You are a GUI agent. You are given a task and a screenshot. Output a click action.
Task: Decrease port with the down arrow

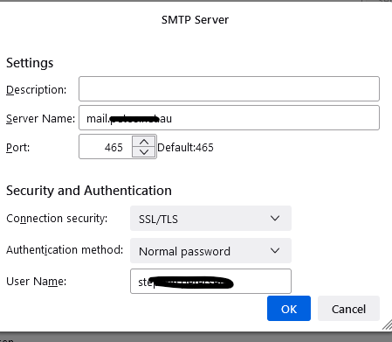144,152
